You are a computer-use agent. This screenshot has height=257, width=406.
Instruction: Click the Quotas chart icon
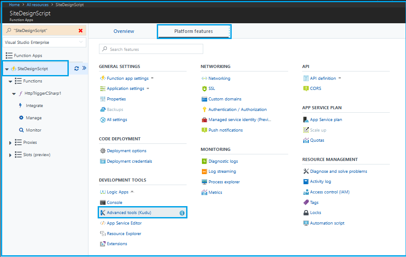[x=306, y=140]
